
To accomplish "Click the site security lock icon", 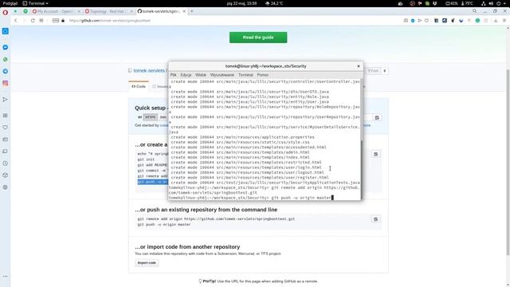I will [63, 21].
